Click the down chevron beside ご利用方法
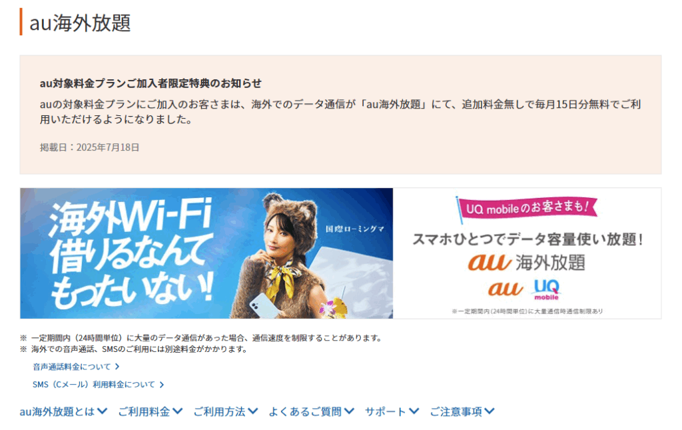 [252, 411]
